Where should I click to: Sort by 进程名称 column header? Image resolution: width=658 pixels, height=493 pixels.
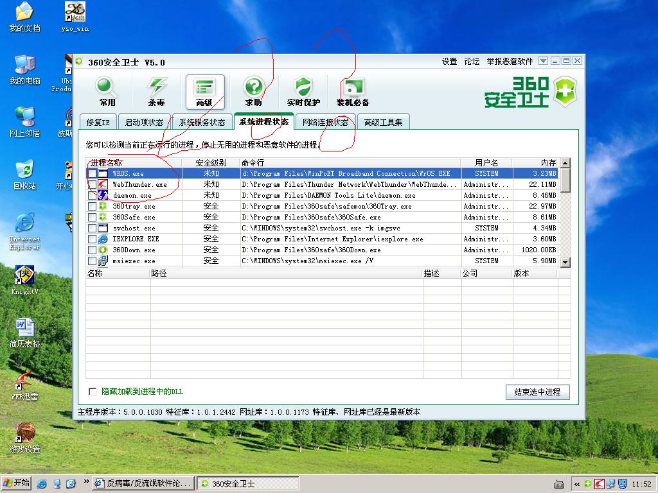tap(134, 162)
